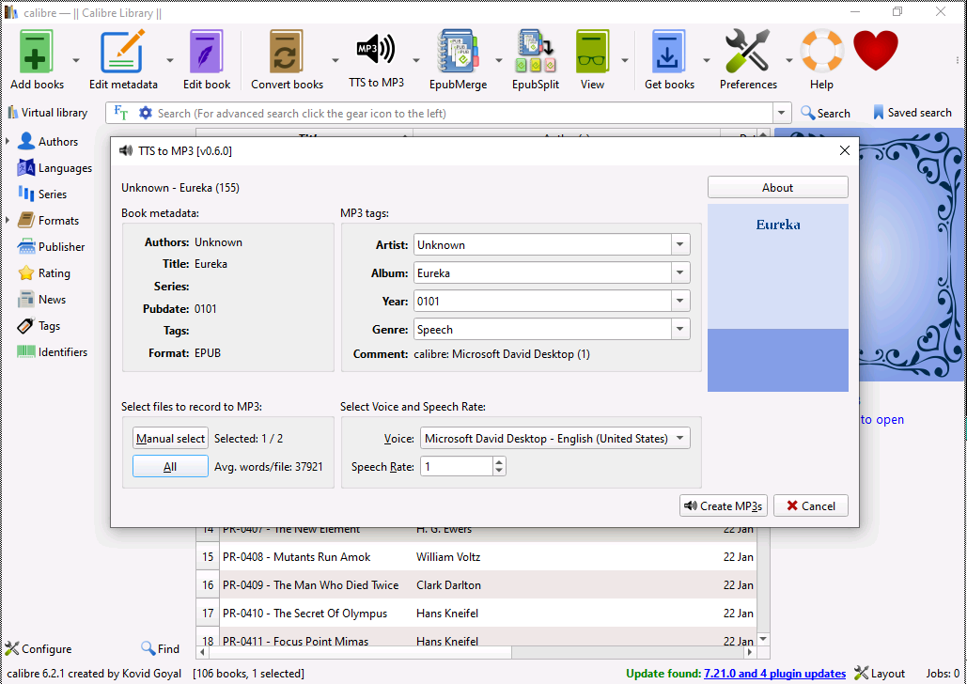The height and width of the screenshot is (684, 967).
Task: Open the Genre combo box
Action: 680,330
